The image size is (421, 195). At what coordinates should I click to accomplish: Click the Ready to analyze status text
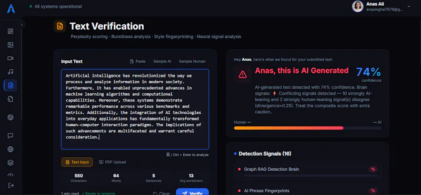(98, 193)
